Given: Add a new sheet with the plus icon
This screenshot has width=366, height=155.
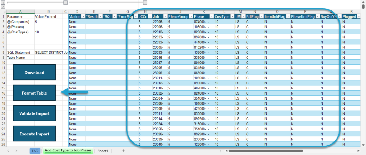Looking at the screenshot, I should coord(124,151).
